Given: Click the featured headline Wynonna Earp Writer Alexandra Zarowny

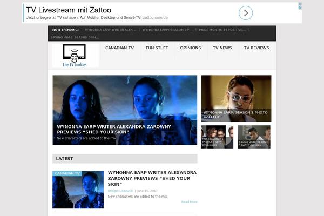Looking at the screenshot, I should tap(114, 129).
